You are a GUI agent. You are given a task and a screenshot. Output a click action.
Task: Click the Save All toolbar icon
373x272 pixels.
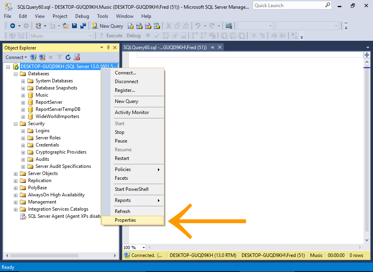click(82, 26)
